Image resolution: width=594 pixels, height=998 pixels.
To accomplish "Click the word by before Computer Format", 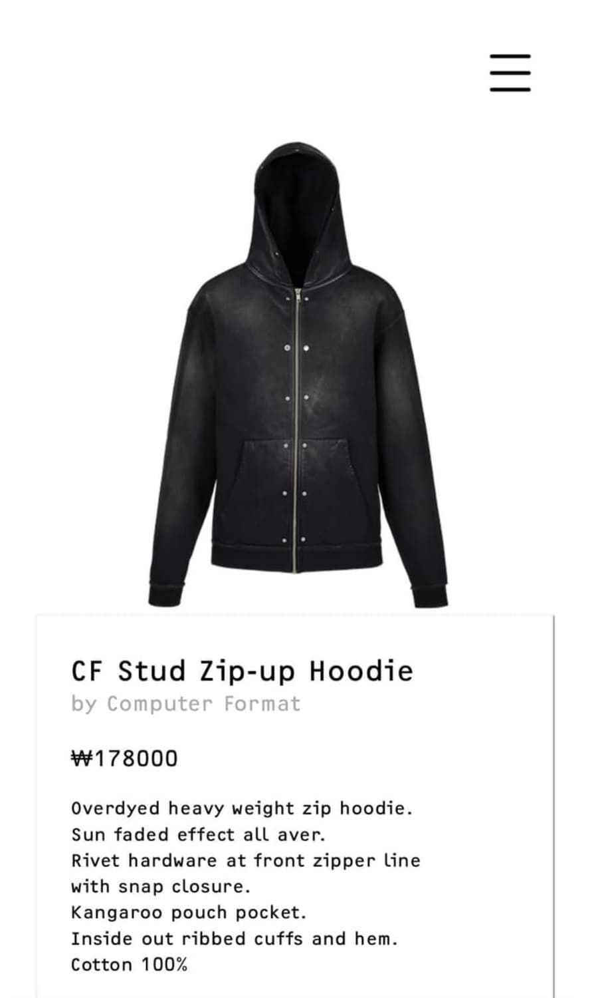I will (84, 704).
